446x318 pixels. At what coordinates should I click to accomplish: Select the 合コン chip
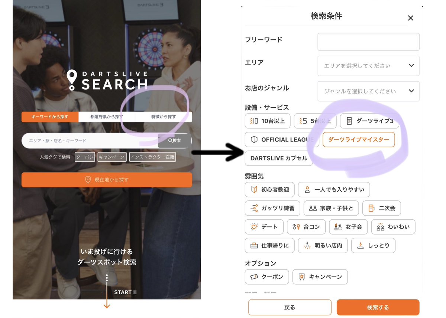coord(306,227)
